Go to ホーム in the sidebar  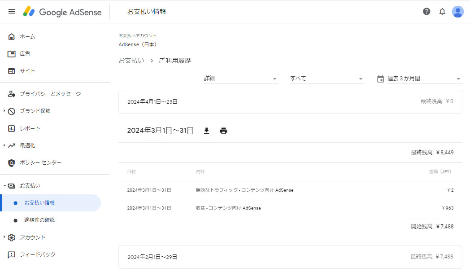click(x=27, y=36)
